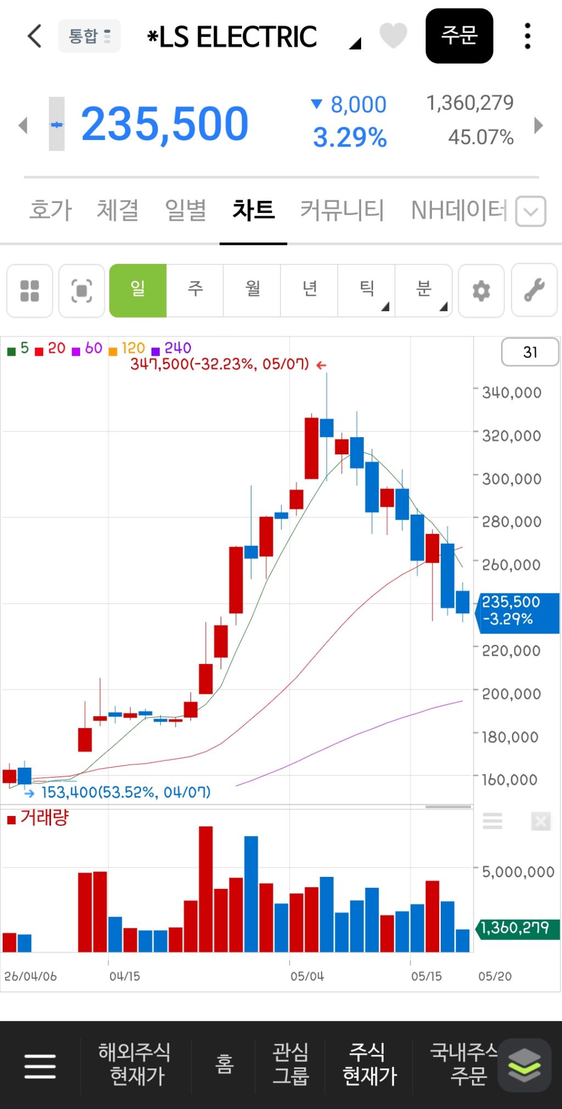Open chart settings gear icon

[x=481, y=291]
